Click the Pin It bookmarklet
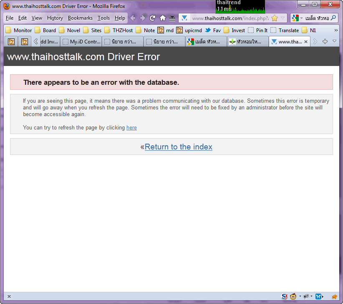Screen dimensions: 343x304 click(x=258, y=30)
